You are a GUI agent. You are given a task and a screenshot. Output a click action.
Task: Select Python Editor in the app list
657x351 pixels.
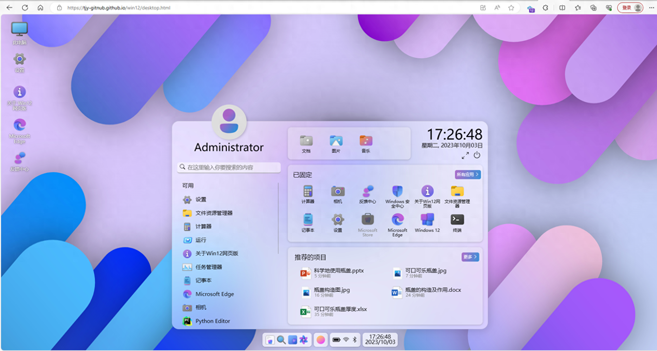click(228, 321)
